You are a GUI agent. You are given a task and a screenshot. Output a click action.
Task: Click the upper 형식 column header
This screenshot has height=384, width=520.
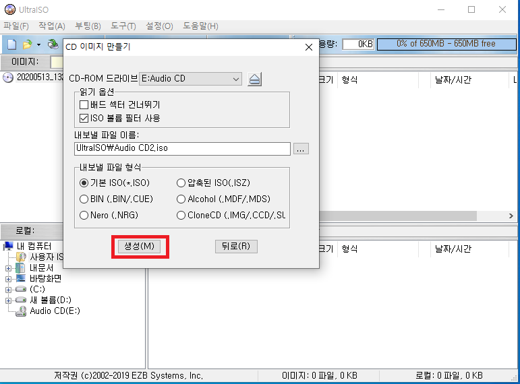pyautogui.click(x=349, y=80)
